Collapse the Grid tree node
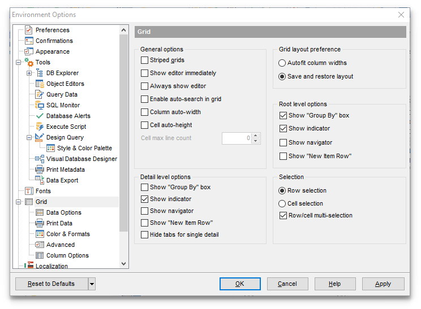Screen dimensions: 421x309 pyautogui.click(x=18, y=202)
